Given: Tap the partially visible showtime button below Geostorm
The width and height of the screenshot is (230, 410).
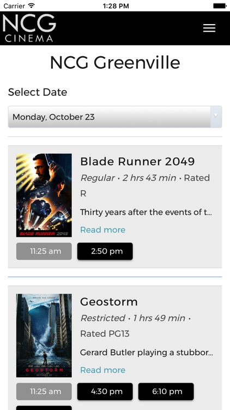Looking at the screenshot, I should coord(44,408).
